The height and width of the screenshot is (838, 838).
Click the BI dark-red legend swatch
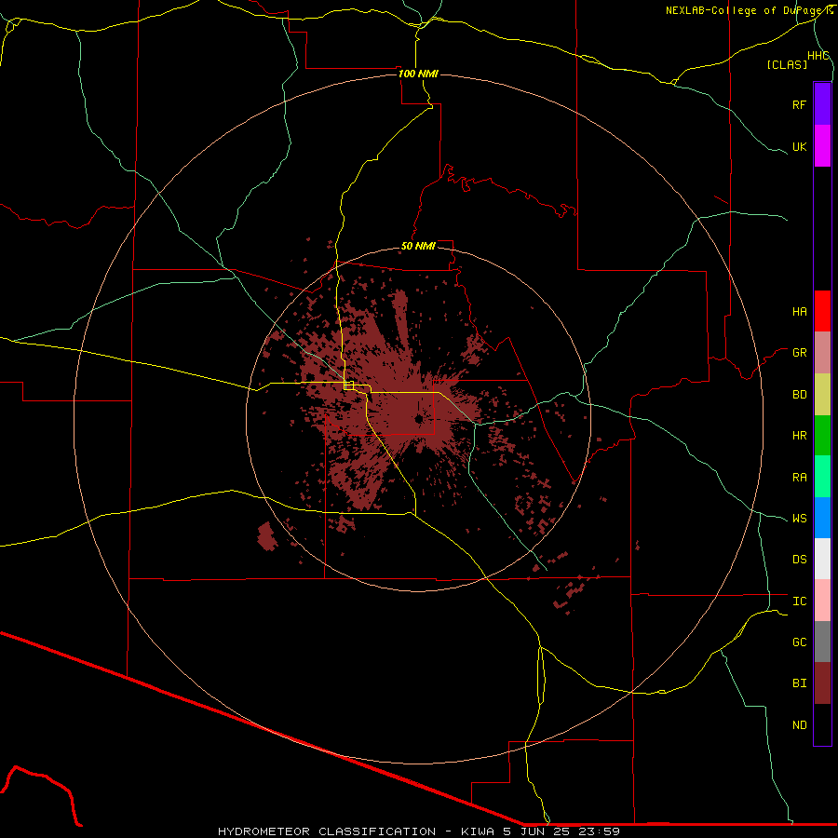[x=822, y=683]
